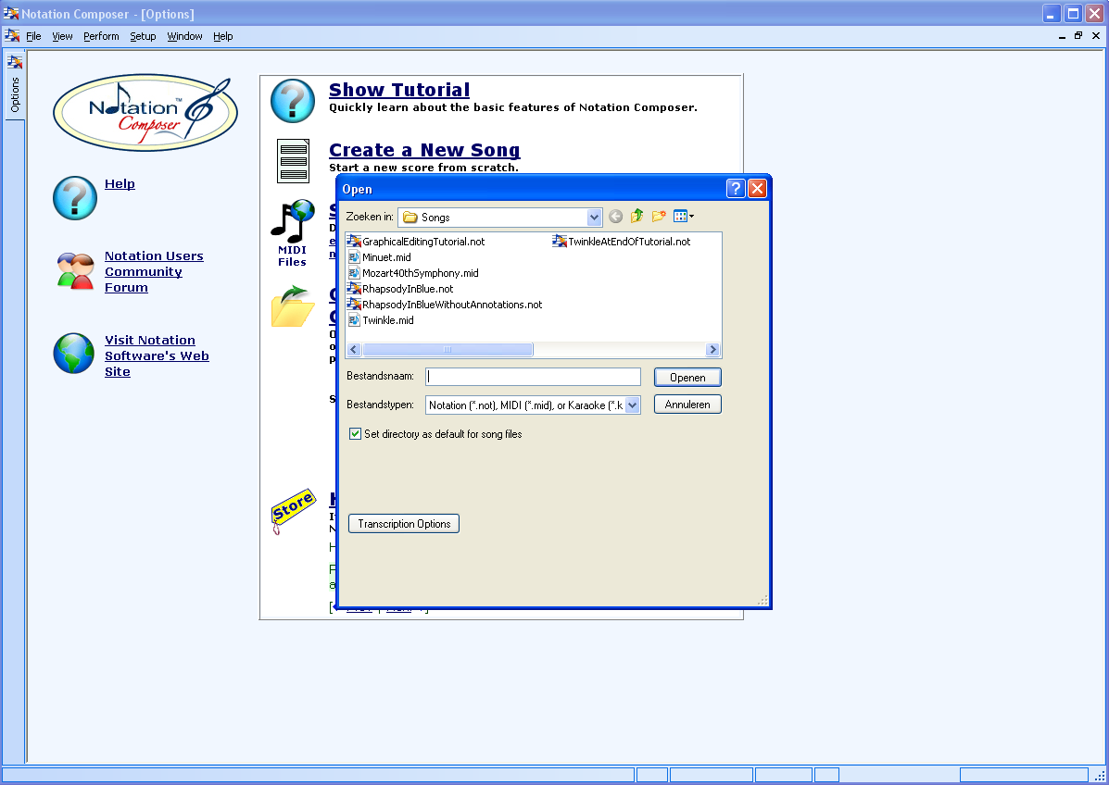Go up one folder level in Open dialog
This screenshot has width=1109, height=785.
click(636, 217)
